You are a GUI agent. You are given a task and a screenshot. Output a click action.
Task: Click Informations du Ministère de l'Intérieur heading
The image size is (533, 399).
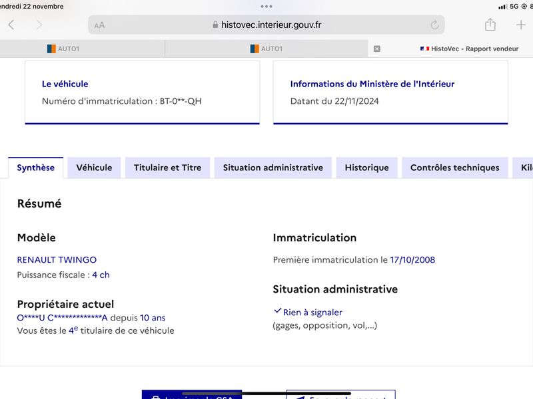point(372,84)
